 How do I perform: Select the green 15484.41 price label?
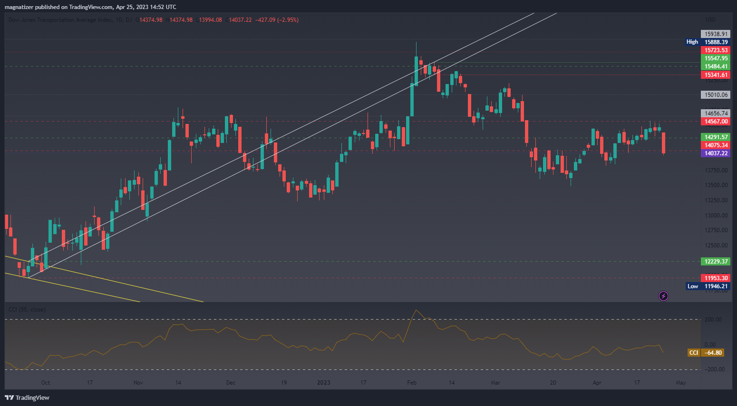[716, 66]
